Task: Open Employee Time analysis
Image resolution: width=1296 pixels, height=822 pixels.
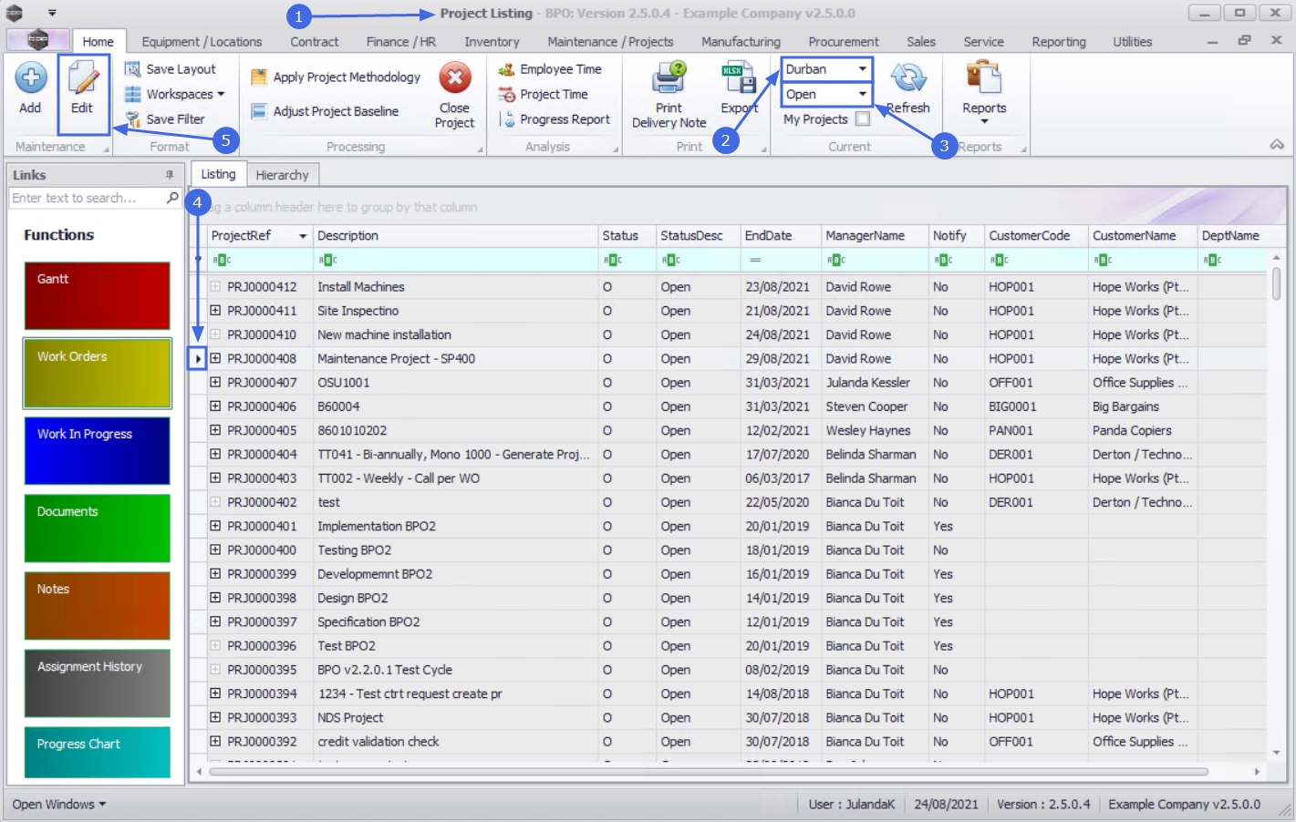Action: click(x=550, y=69)
